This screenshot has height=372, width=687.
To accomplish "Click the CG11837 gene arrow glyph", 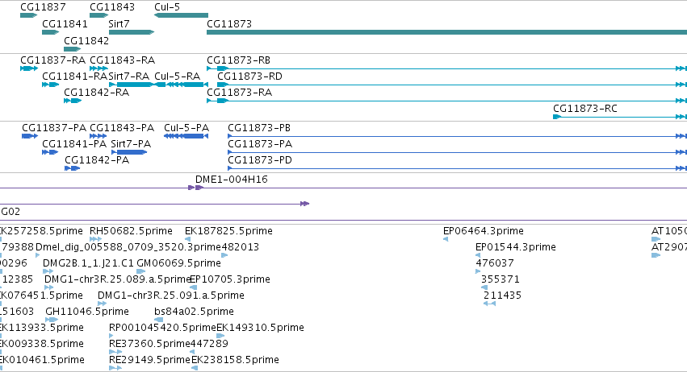I will coord(28,15).
